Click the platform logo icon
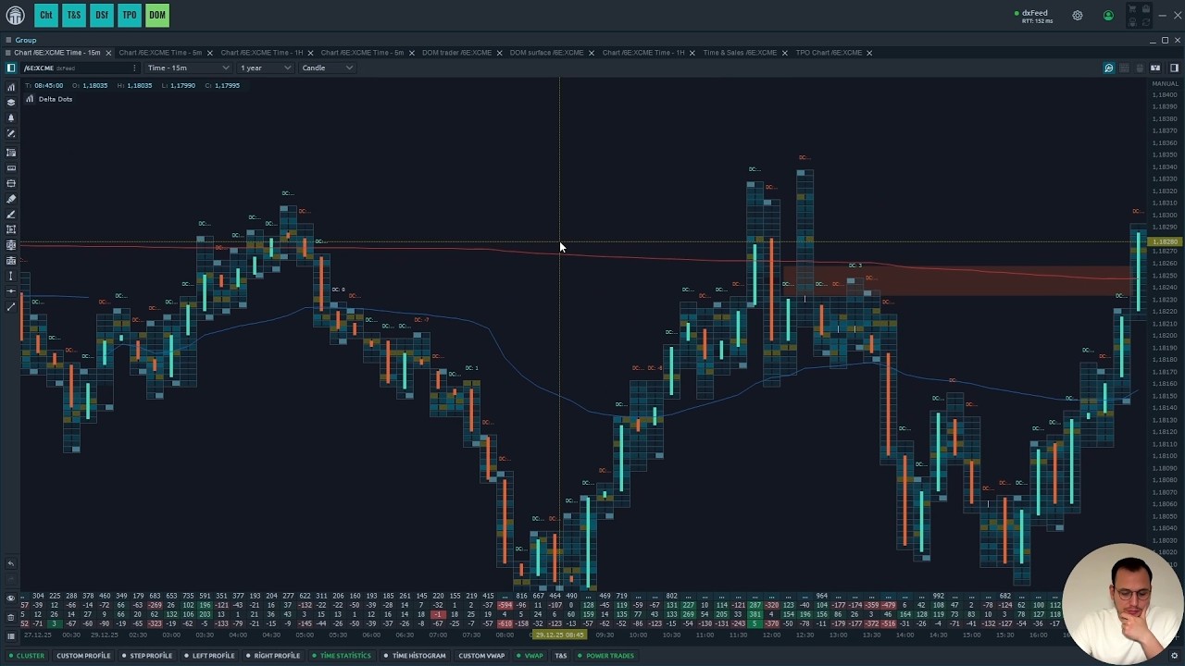Image resolution: width=1185 pixels, height=666 pixels. point(15,15)
